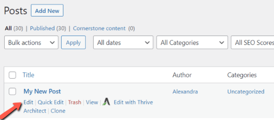Open Edit with Thrive Architect link
Screen dimensions: 274x120
[88, 106]
